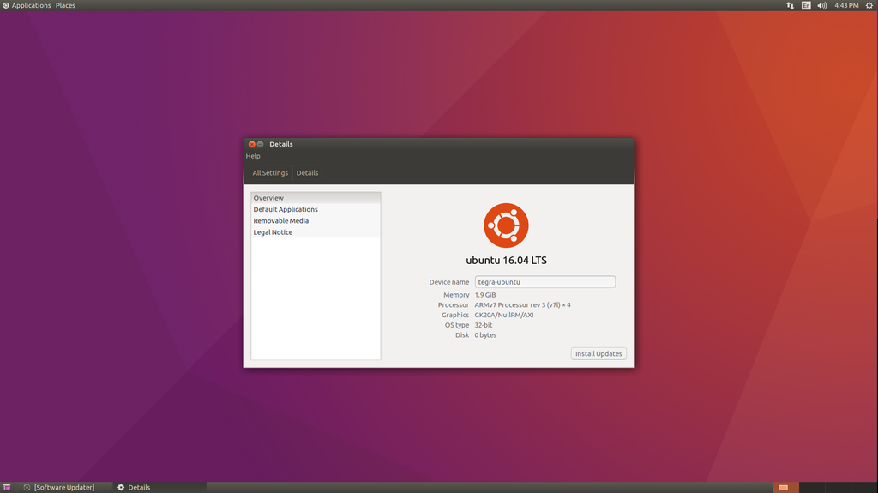The image size is (878, 493).
Task: Select the orange workspace switcher box
Action: (x=785, y=487)
